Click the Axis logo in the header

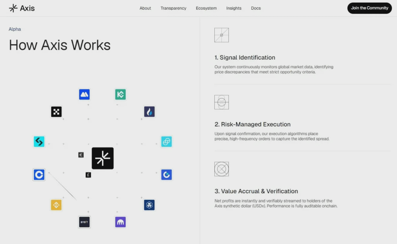22,8
